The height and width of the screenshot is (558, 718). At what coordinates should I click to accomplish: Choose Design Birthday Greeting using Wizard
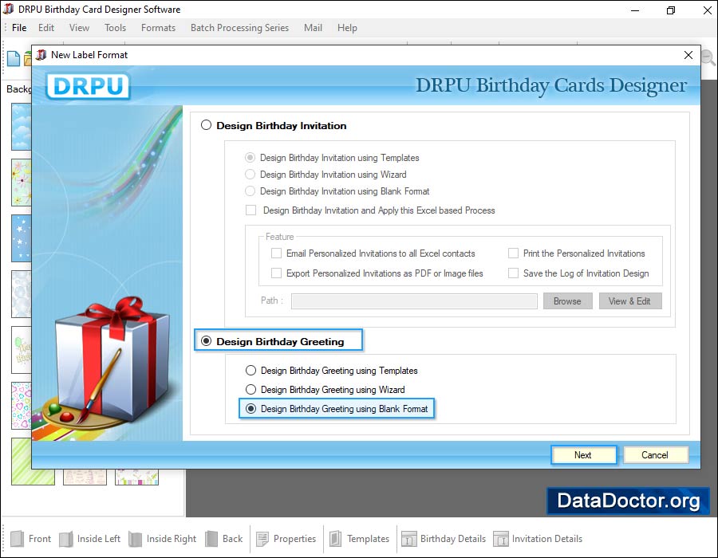[251, 390]
